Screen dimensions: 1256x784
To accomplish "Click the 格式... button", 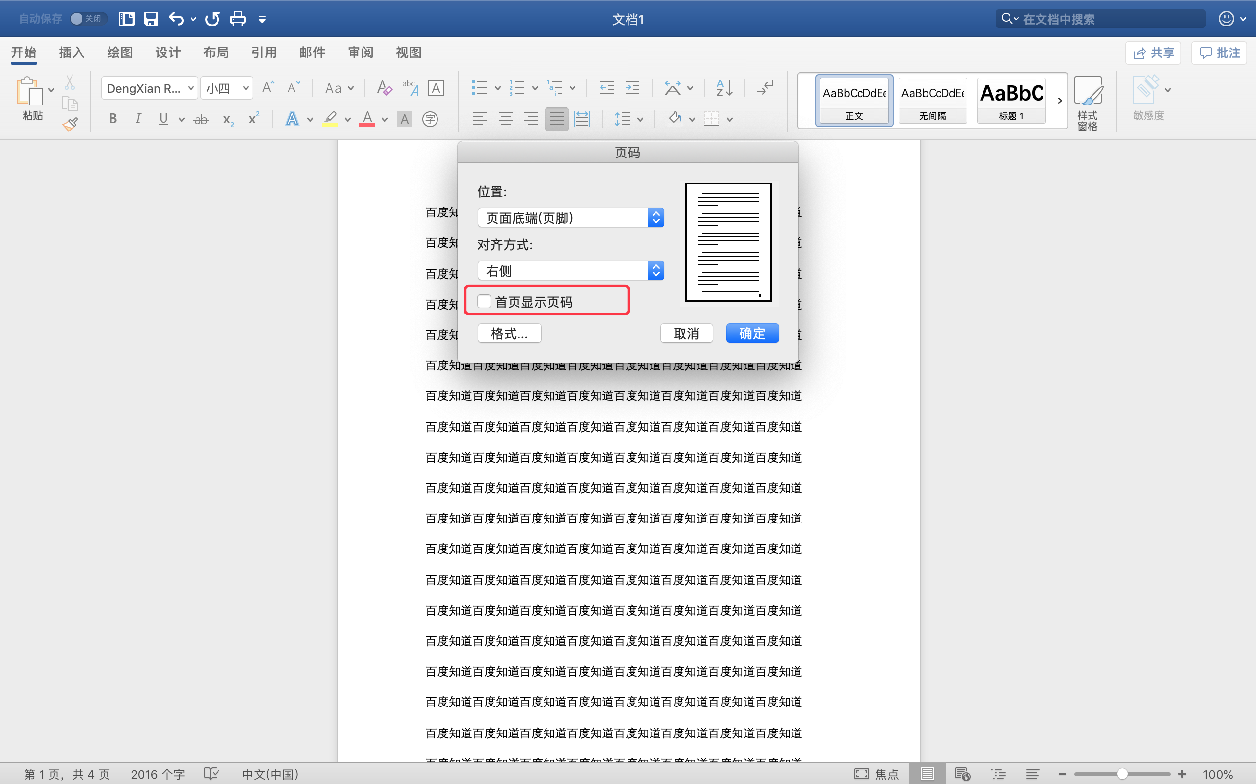I will coord(509,334).
